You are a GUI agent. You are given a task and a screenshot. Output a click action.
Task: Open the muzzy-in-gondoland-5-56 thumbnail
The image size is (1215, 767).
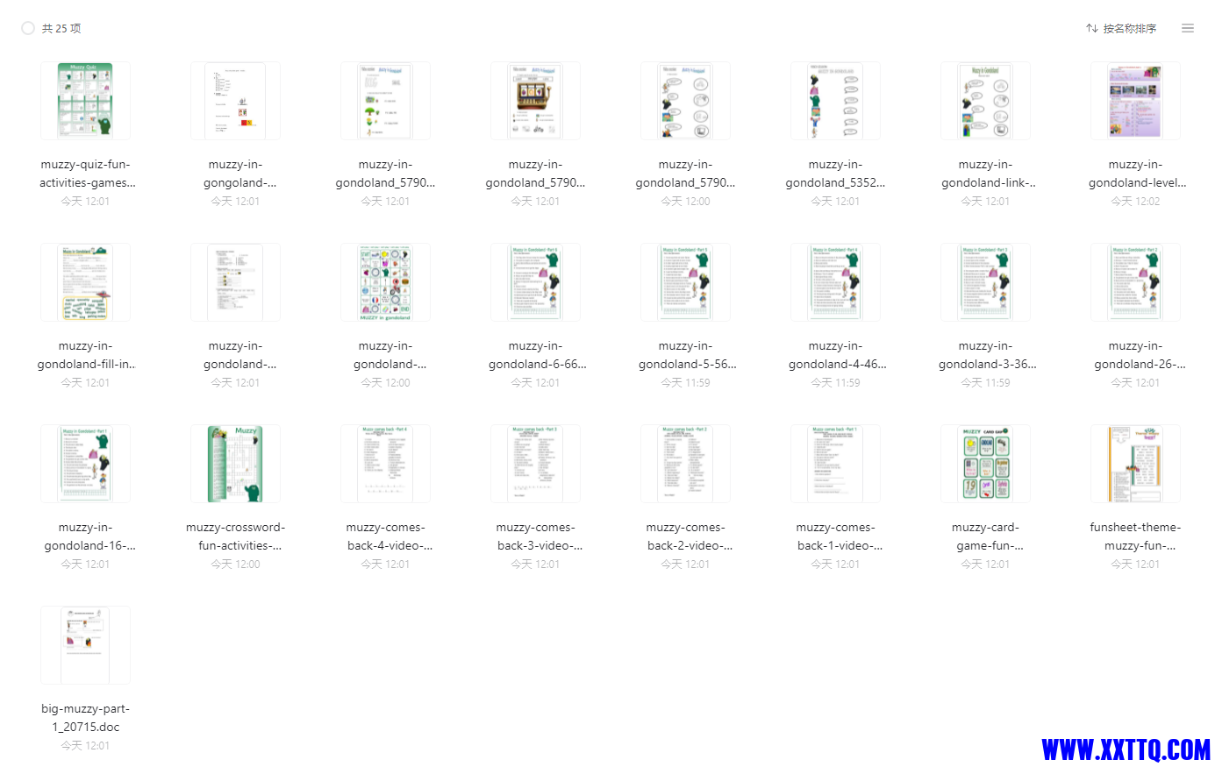click(x=685, y=282)
